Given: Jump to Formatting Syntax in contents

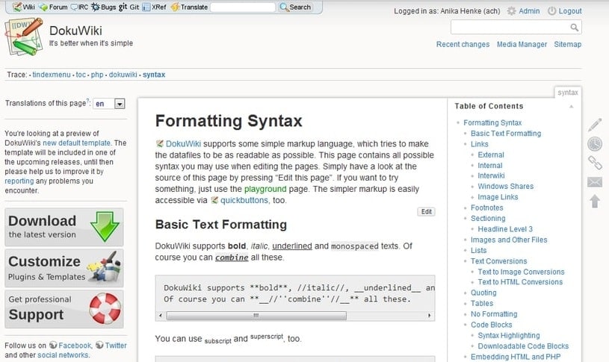Looking at the screenshot, I should tap(492, 122).
